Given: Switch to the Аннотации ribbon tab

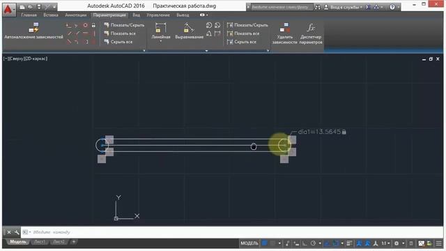Looking at the screenshot, I should pyautogui.click(x=76, y=15).
